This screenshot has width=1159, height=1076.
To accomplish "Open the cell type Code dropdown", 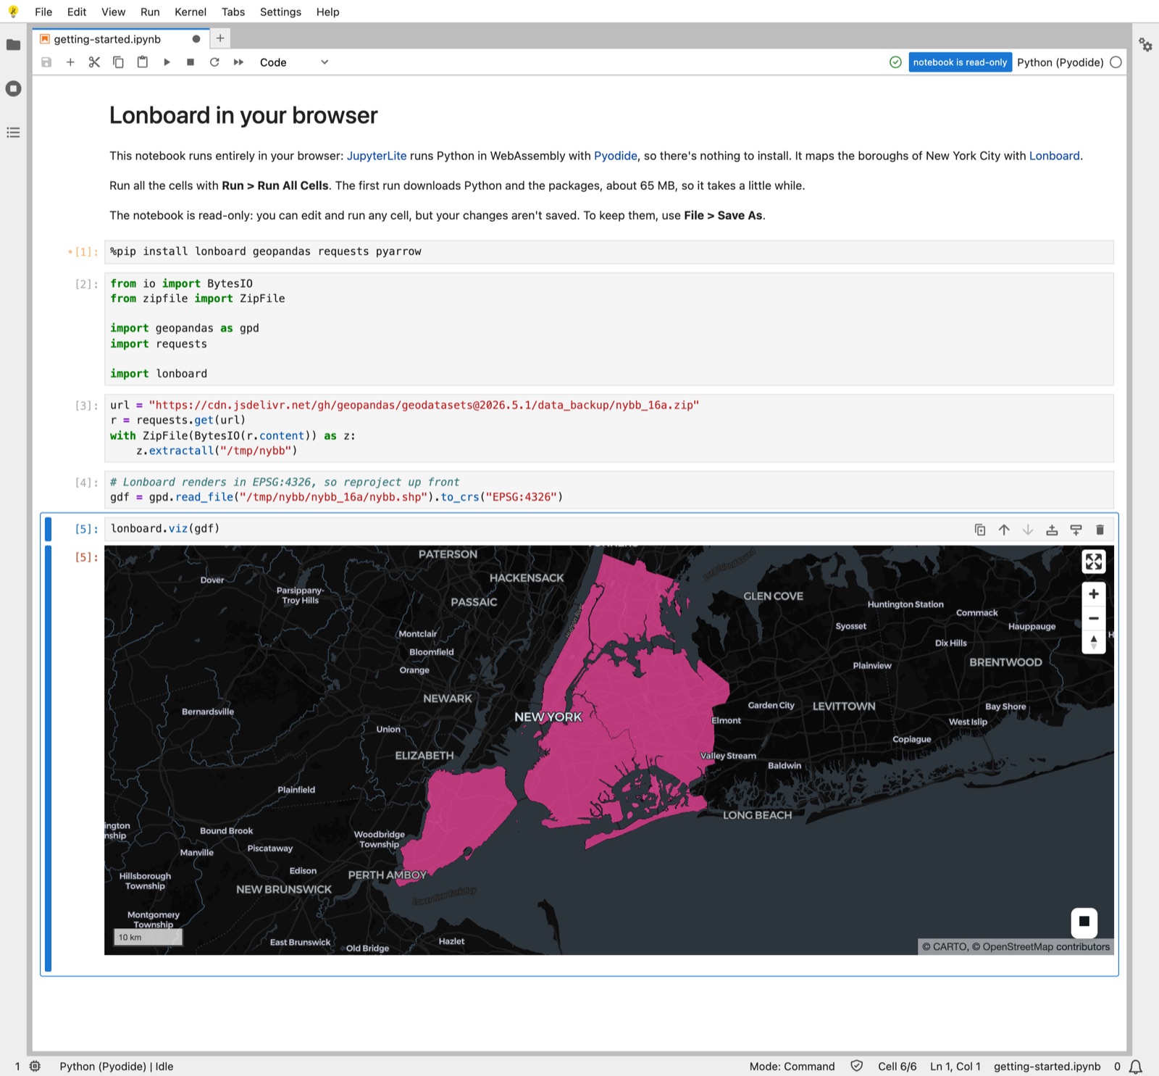I will click(294, 62).
